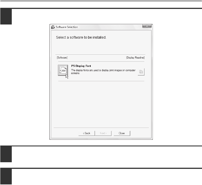Open the readme via the document icon button
202x185 pixels.
tap(141, 72)
